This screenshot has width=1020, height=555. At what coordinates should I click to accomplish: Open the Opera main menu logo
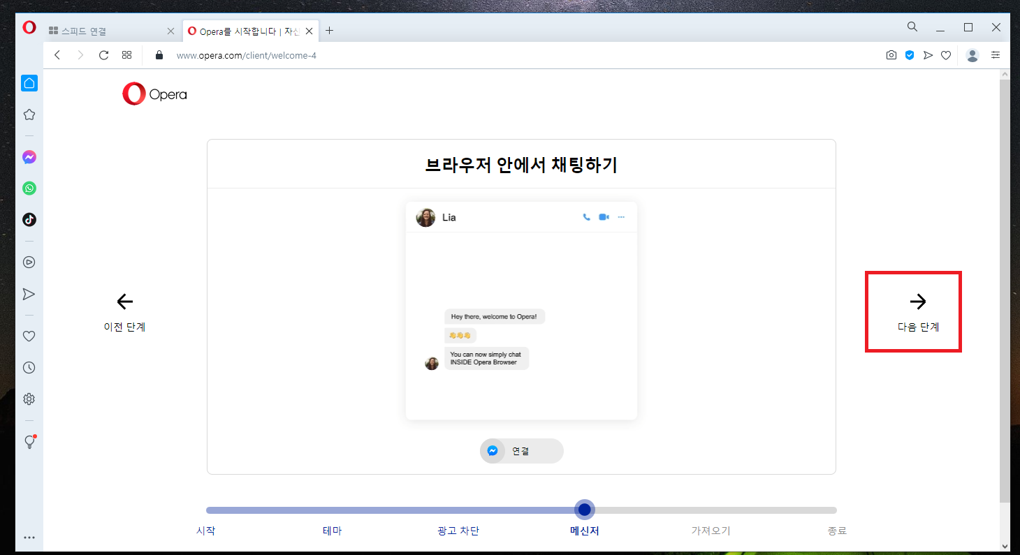click(x=29, y=27)
